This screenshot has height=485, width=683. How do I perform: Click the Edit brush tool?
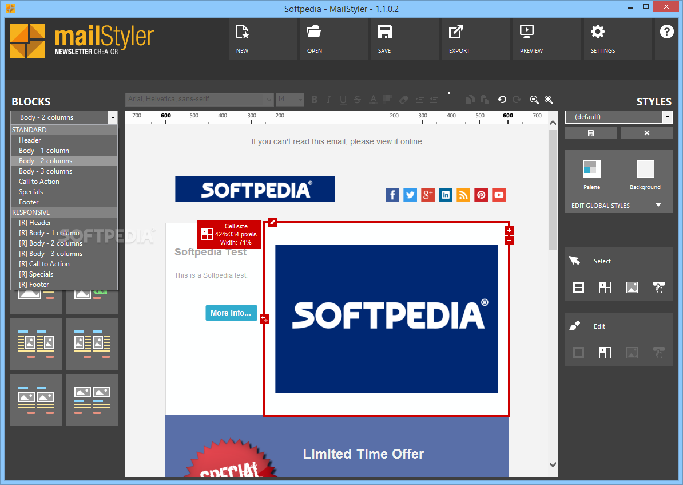(x=574, y=326)
